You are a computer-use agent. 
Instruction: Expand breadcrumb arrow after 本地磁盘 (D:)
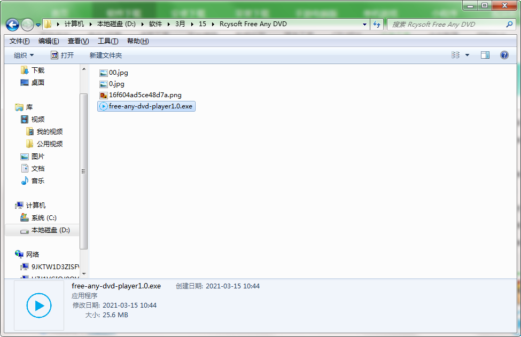(x=143, y=24)
